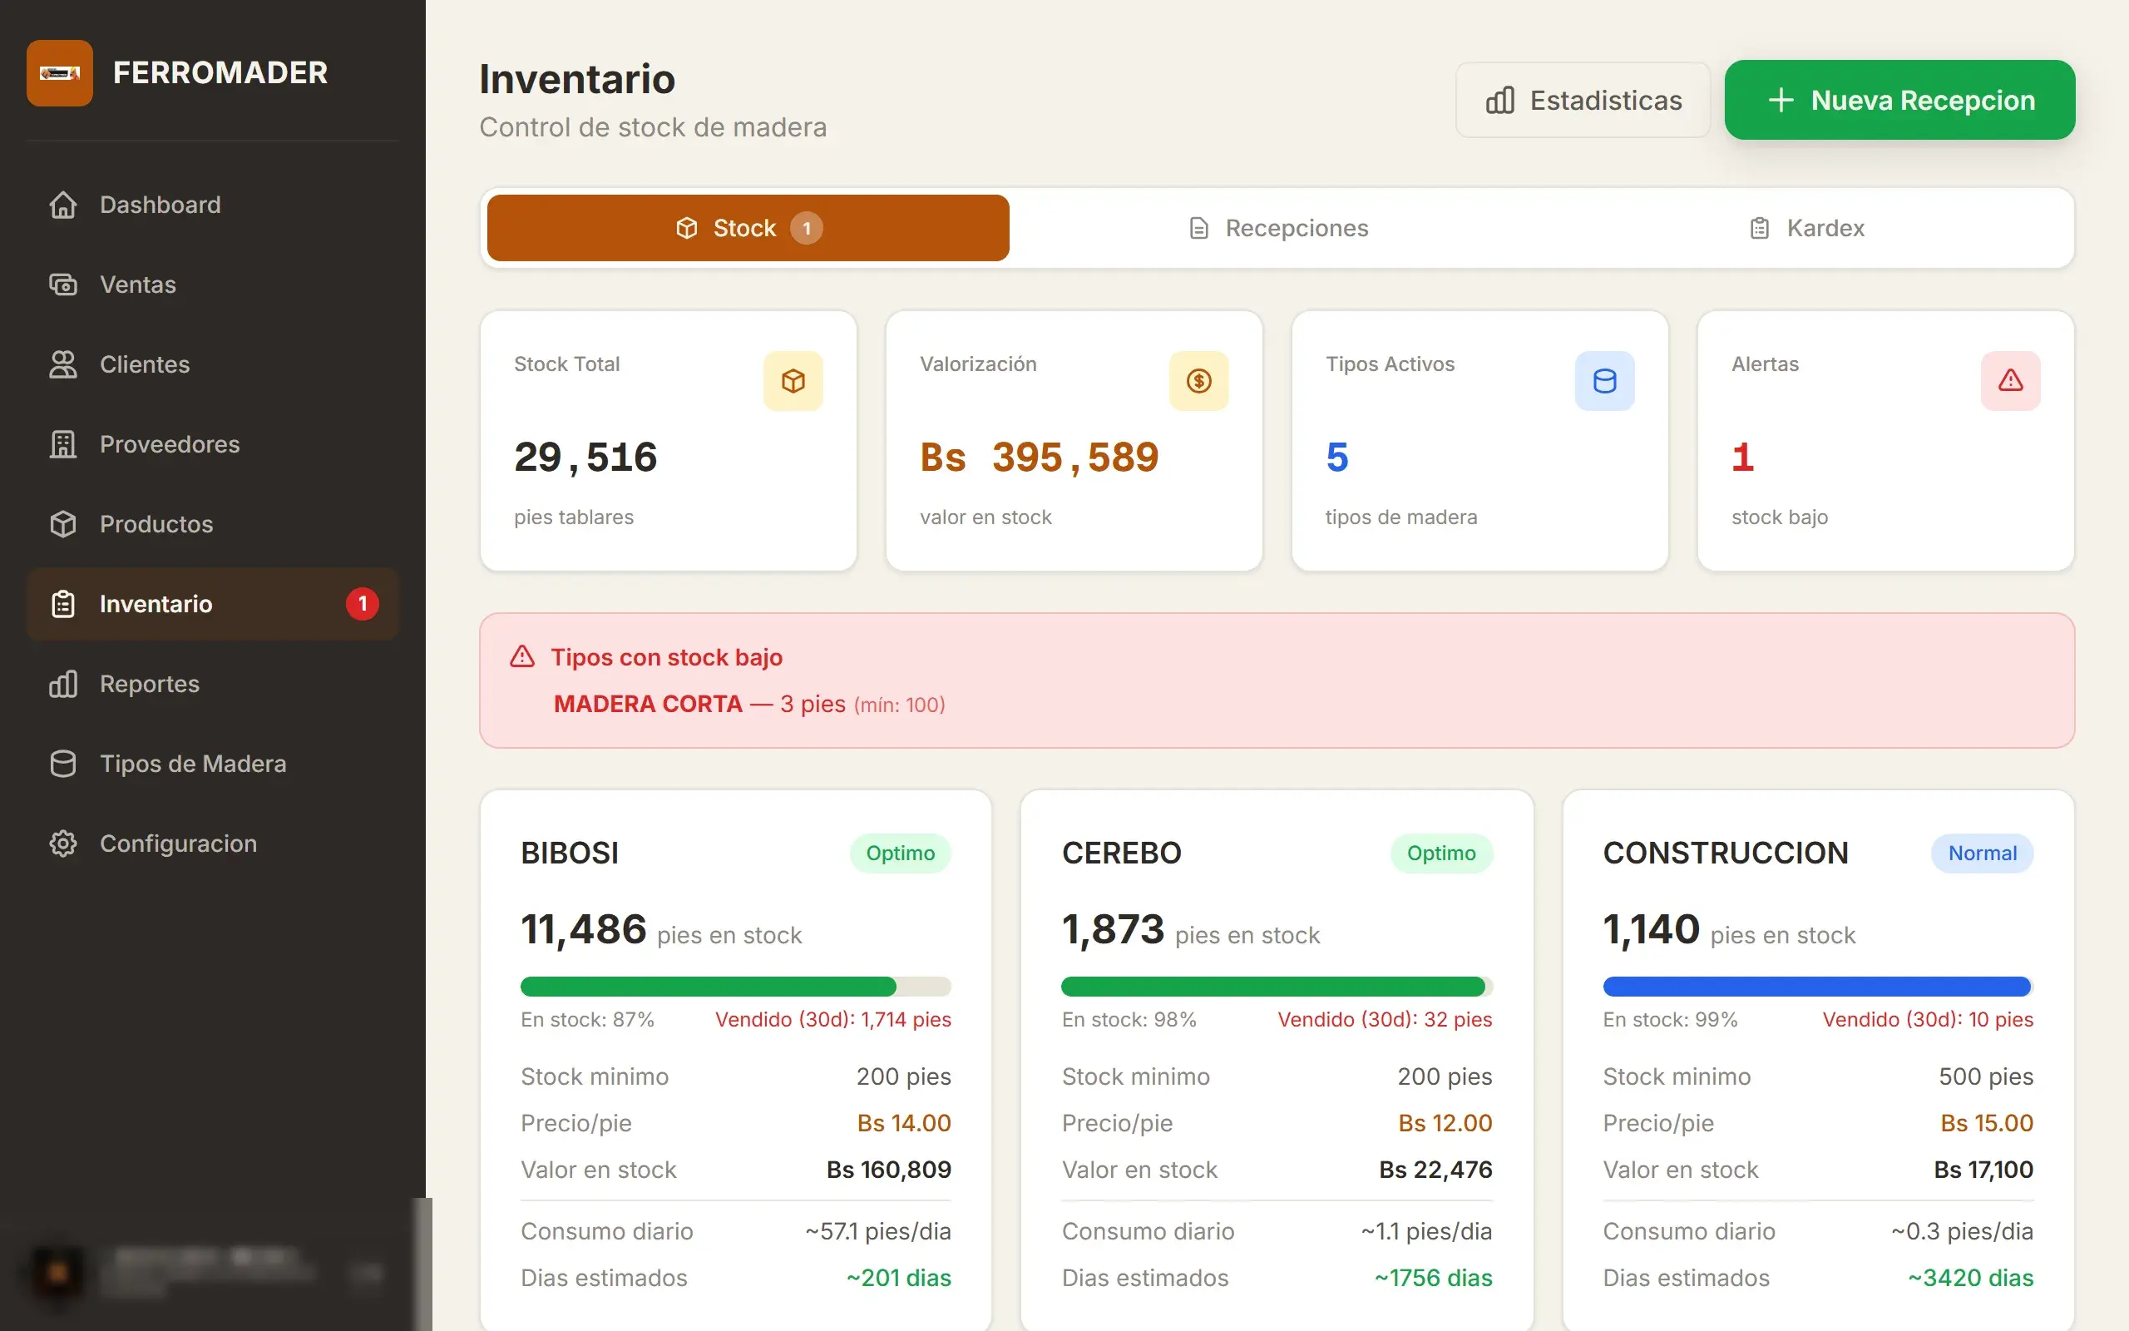This screenshot has width=2129, height=1331.
Task: Click Nueva Recepcion button
Action: coord(1899,101)
